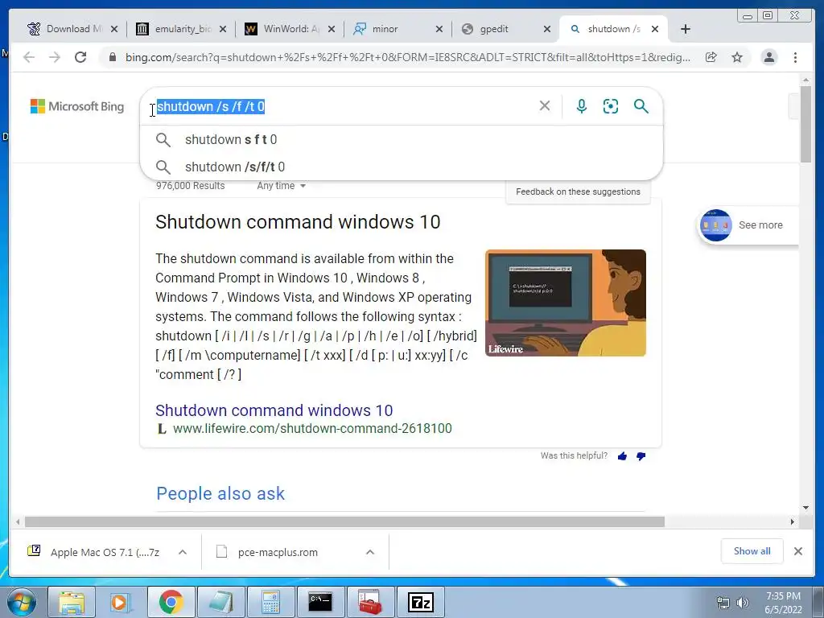Expand pce-macplus.rom download options
This screenshot has width=824, height=618.
pyautogui.click(x=370, y=552)
